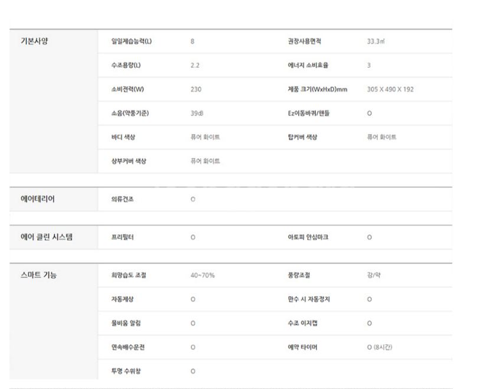499x389 pixels.
Task: Click the 39dB noise value
Action: pos(197,113)
